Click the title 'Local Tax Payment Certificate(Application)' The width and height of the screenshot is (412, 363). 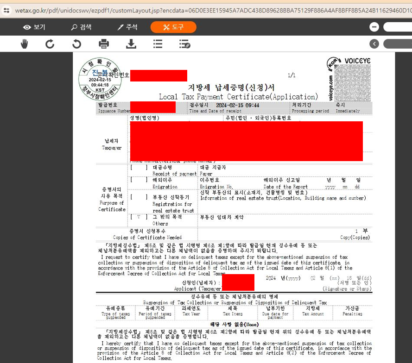(x=238, y=97)
